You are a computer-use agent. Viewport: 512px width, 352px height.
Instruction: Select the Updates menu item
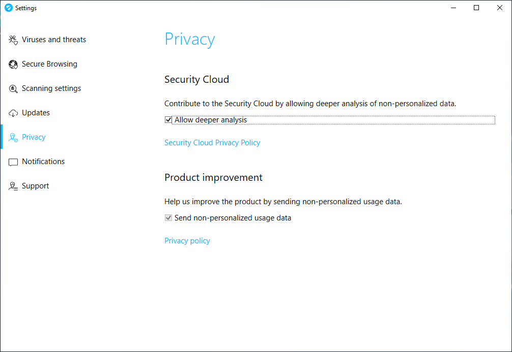click(36, 113)
